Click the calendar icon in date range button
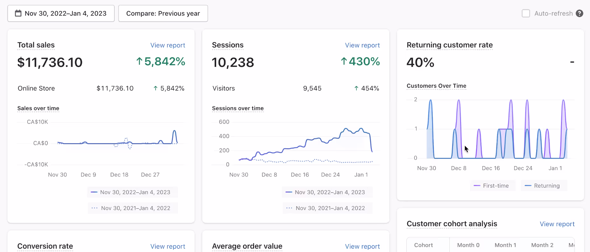Viewport: 590px width, 252px height. [18, 13]
